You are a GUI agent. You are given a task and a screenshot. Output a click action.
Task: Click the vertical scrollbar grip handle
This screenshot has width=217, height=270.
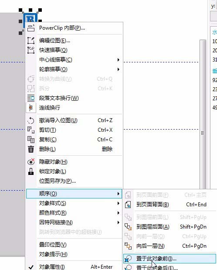pyautogui.click(x=203, y=133)
